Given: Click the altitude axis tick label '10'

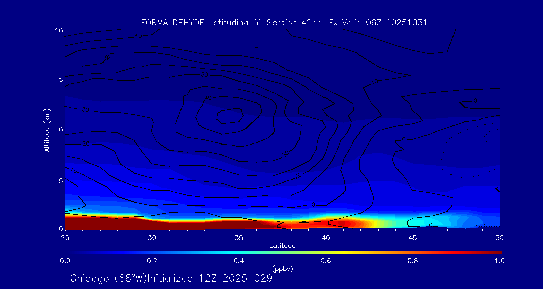Looking at the screenshot, I should 58,130.
